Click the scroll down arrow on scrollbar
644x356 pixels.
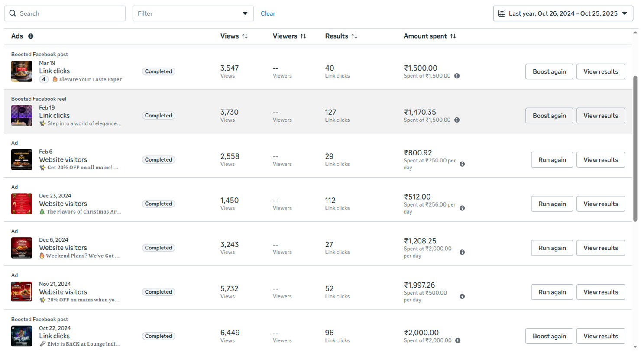[x=635, y=347]
